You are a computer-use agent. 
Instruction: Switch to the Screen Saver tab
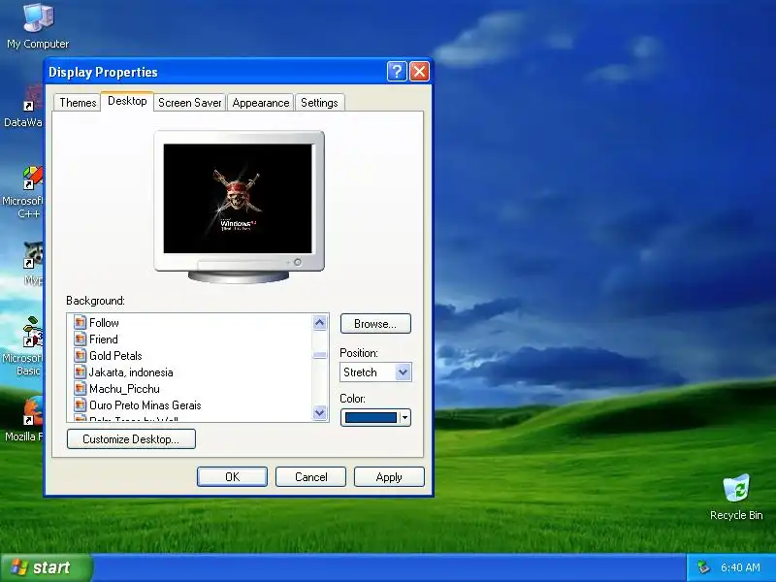click(x=189, y=103)
